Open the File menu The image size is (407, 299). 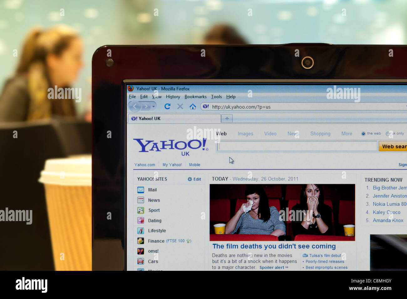coord(132,97)
